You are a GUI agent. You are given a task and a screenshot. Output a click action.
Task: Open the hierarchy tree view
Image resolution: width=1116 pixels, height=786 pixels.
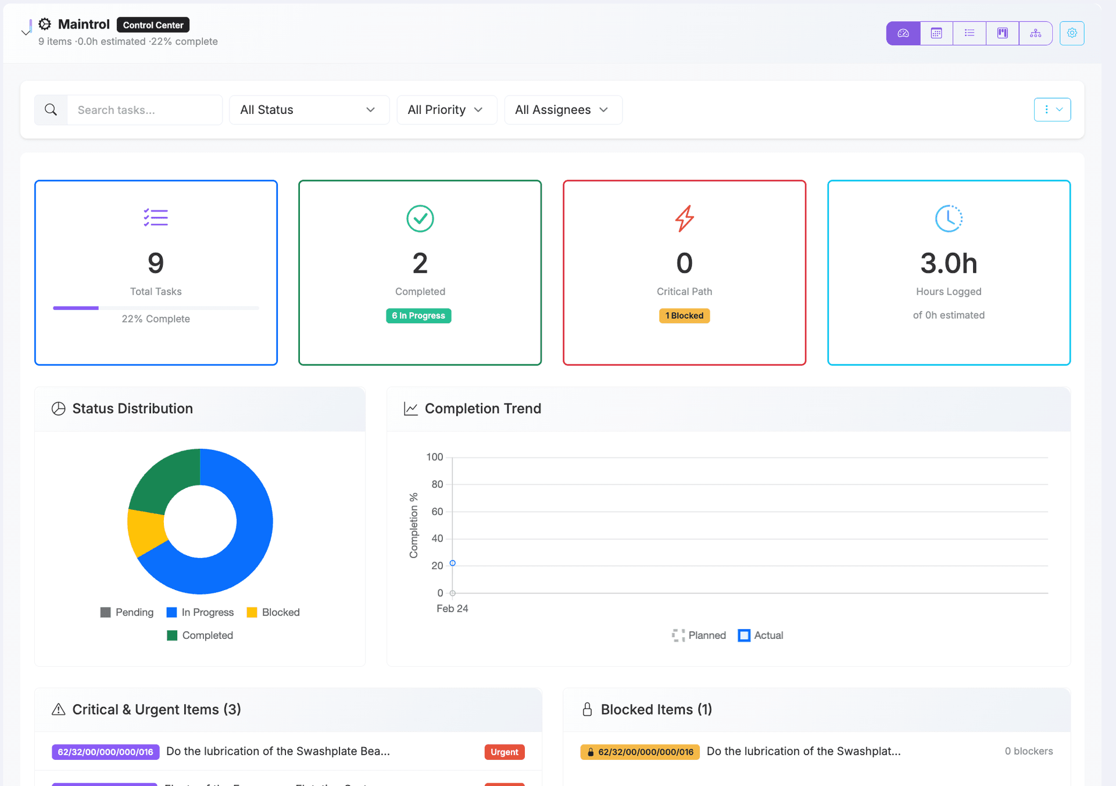[1035, 33]
